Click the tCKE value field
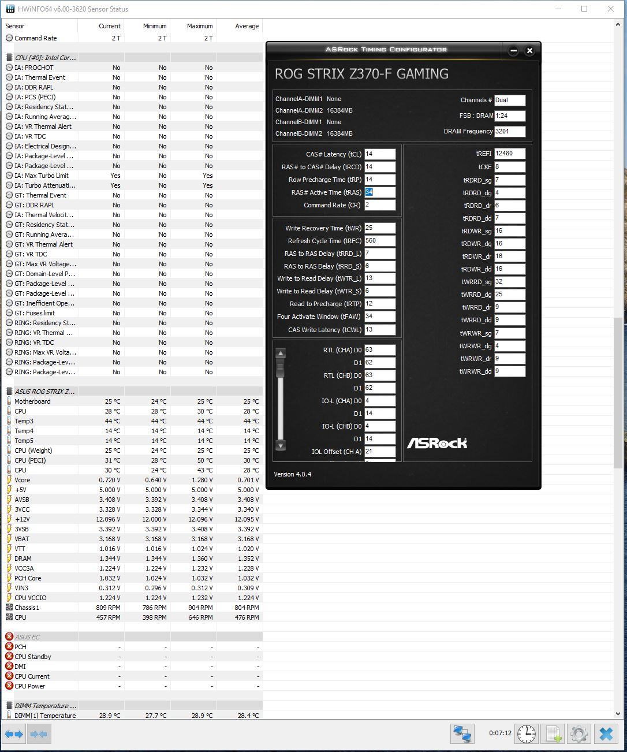Viewport: 627px width, 752px height. click(510, 167)
